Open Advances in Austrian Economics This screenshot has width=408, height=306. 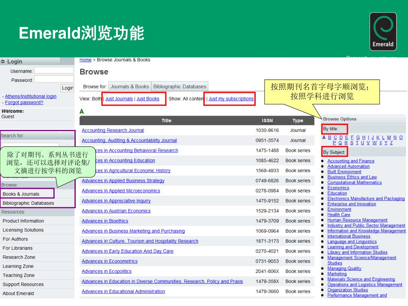pos(116,211)
